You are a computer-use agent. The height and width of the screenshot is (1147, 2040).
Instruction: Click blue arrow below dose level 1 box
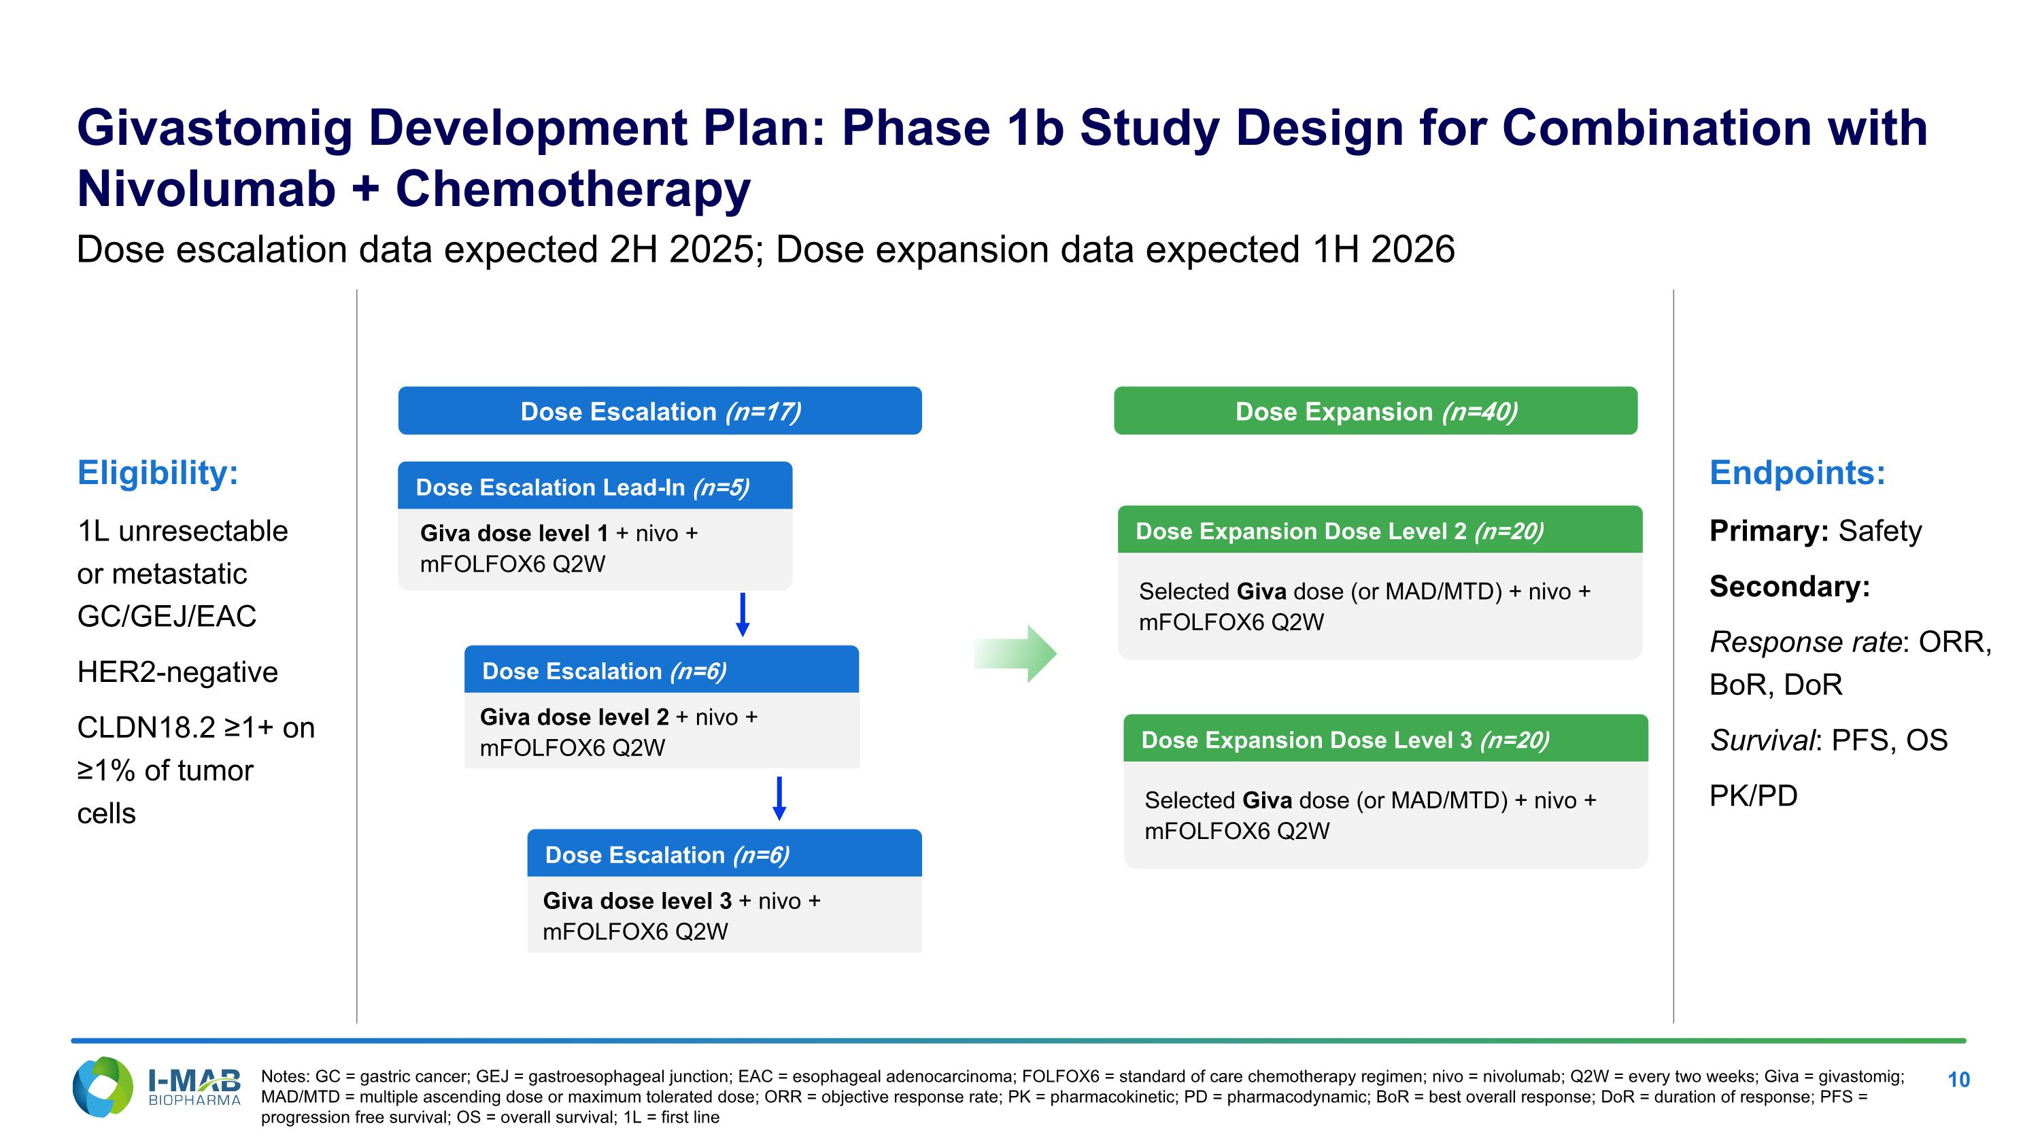click(742, 615)
